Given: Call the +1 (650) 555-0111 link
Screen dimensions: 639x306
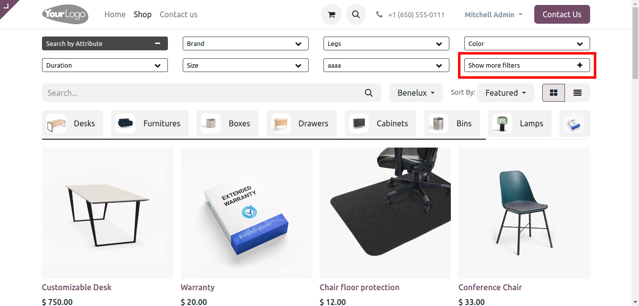Looking at the screenshot, I should tap(416, 15).
